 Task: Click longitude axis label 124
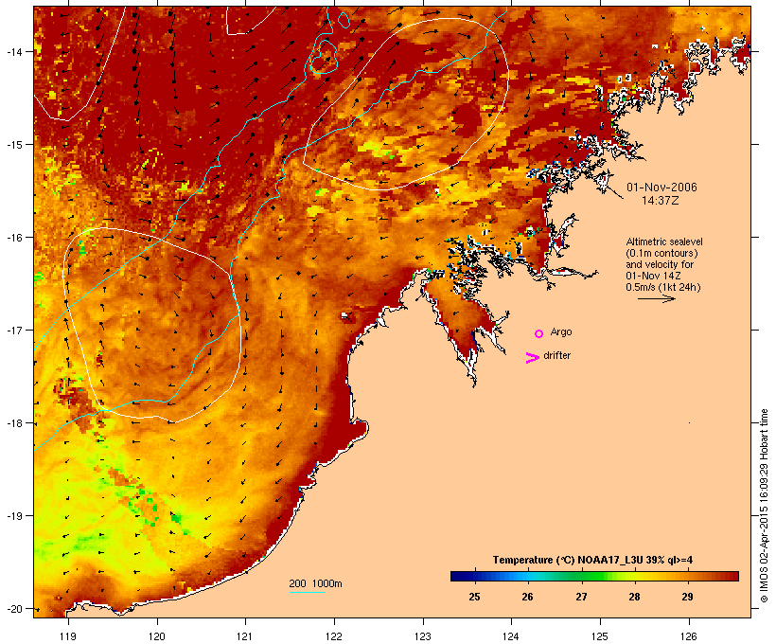511,636
